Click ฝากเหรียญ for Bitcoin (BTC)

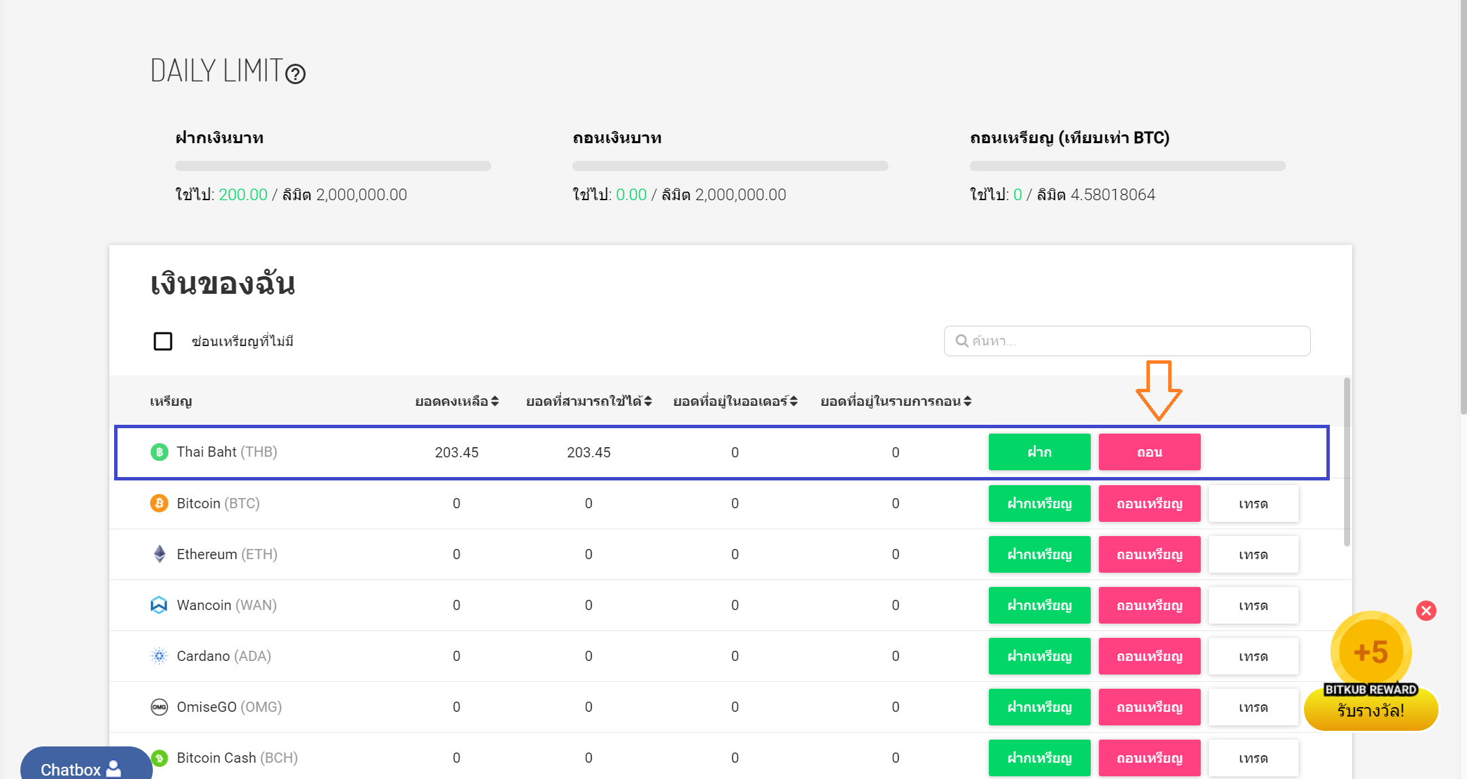(x=1039, y=503)
